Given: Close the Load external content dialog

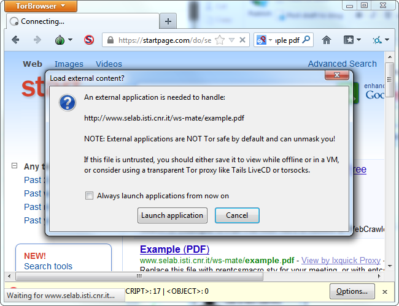Looking at the screenshot, I should [x=337, y=75].
